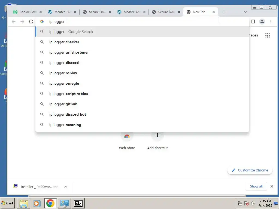Click the forward navigation arrow
279x209 pixels.
click(22, 21)
